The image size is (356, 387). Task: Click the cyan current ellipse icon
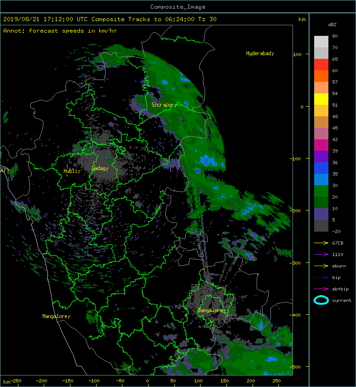(x=321, y=300)
